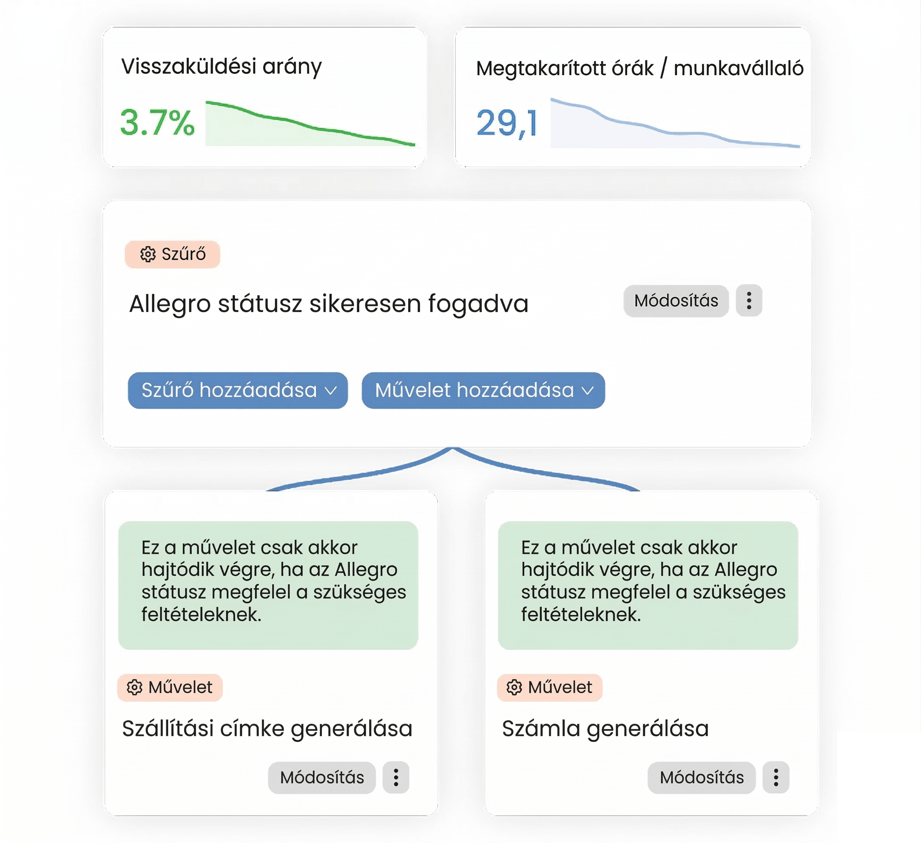Click Módosítás for the Allegro státusz filter
The height and width of the screenshot is (843, 921).
pos(676,301)
